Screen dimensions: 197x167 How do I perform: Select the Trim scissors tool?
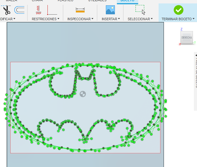pyautogui.click(x=6, y=10)
